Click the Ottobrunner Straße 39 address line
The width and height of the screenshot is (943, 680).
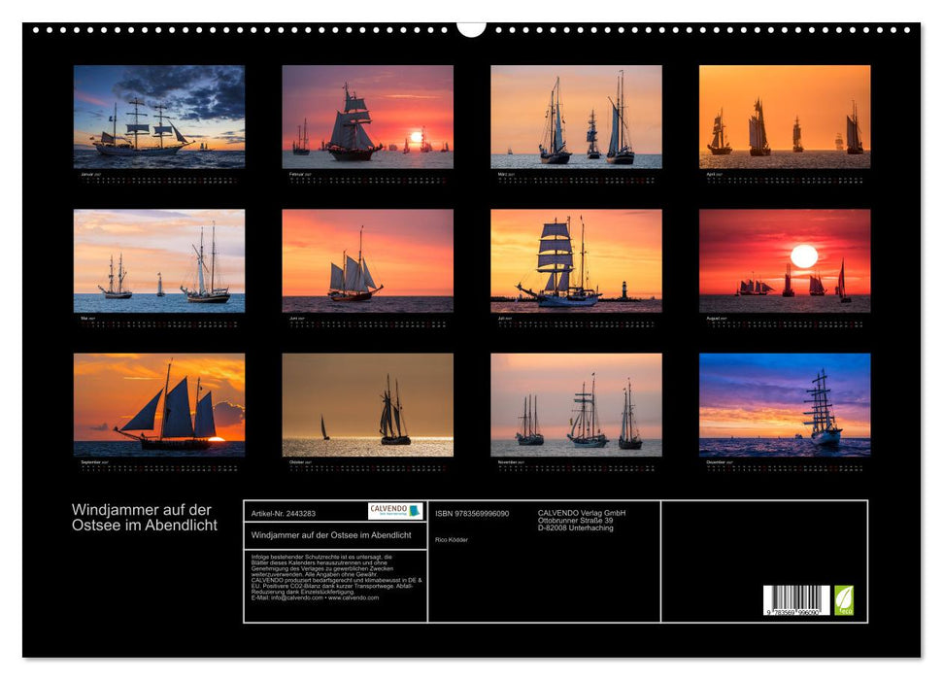(576, 521)
